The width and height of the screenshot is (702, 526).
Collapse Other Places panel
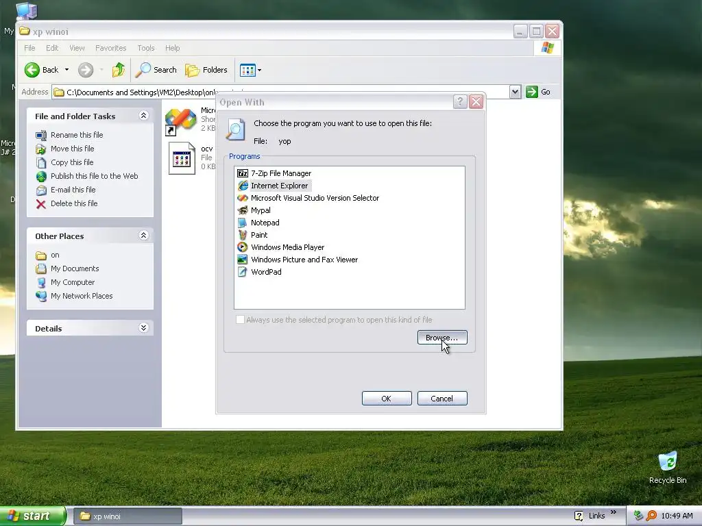point(143,236)
